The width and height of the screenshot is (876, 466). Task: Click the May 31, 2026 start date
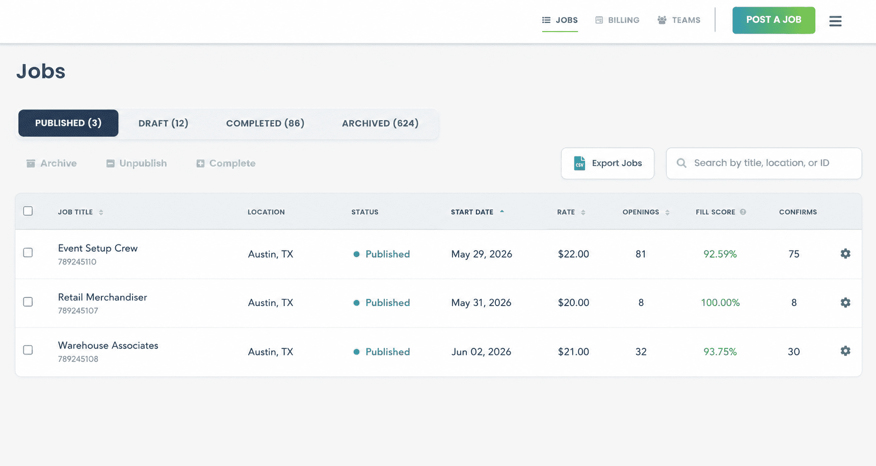point(481,303)
